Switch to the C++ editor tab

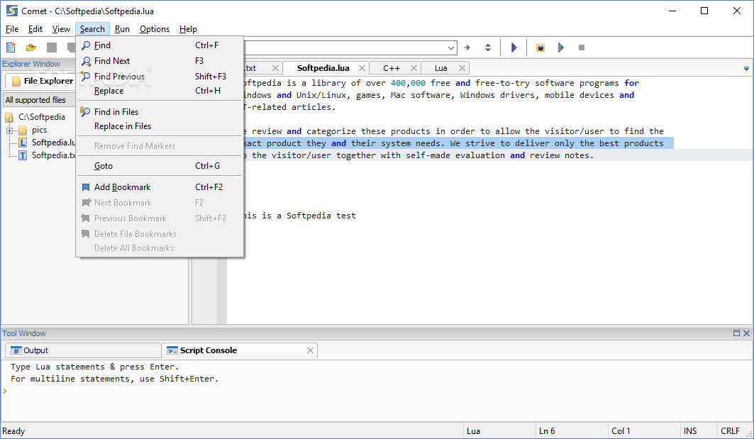point(392,68)
